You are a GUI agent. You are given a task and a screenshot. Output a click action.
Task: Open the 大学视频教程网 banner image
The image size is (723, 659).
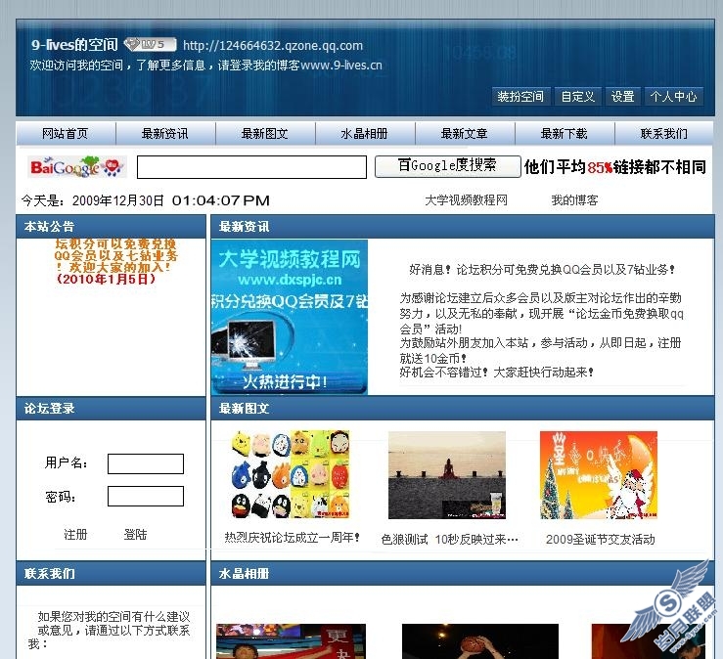290,317
